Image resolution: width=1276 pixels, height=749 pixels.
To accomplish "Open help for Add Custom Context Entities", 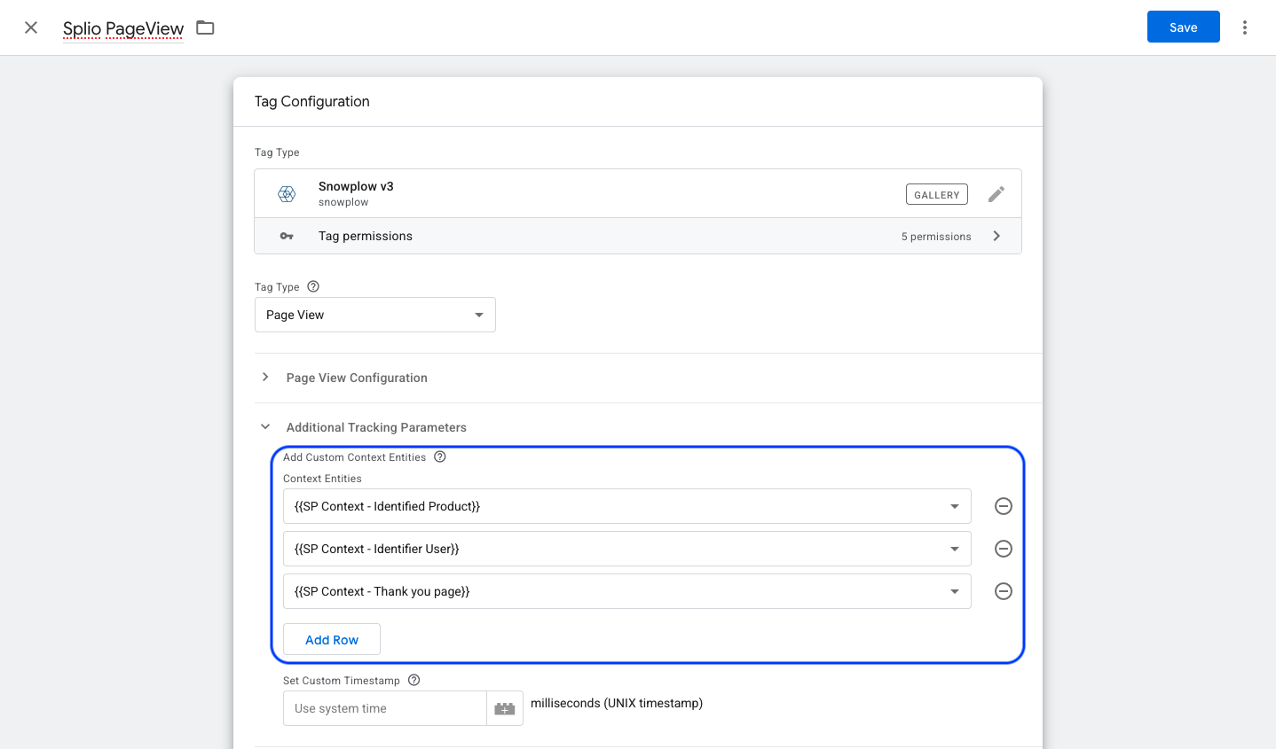I will point(440,456).
